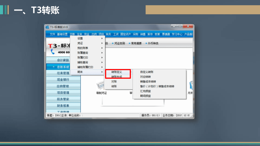
Task: Click the bullet icon before 常用摘要
Action: [x=129, y=43]
